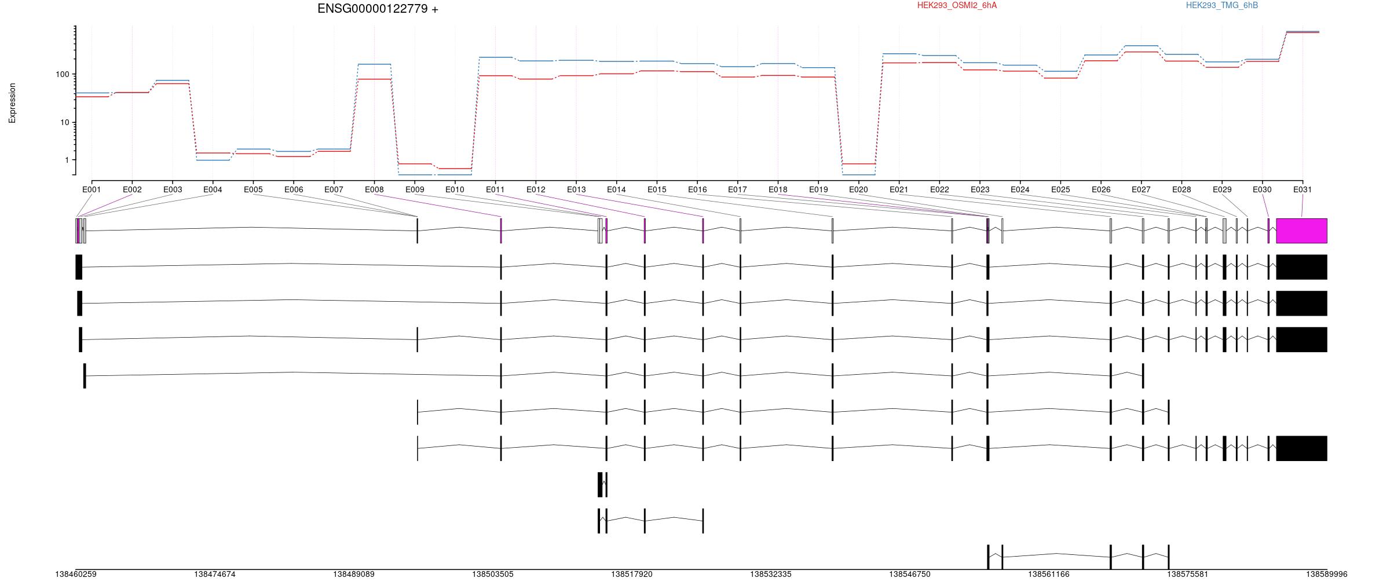Click exon label E017
The width and height of the screenshot is (1390, 585).
pyautogui.click(x=737, y=189)
